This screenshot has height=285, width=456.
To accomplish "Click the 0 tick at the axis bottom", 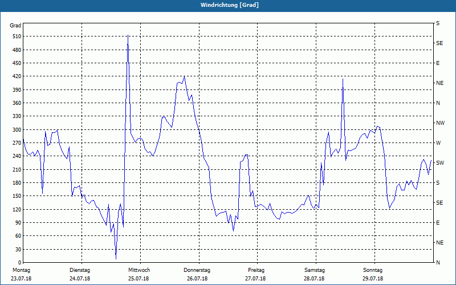I will pyautogui.click(x=20, y=263).
